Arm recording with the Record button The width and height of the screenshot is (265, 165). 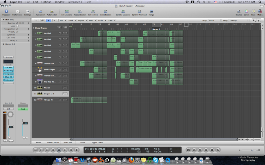[x=77, y=150]
